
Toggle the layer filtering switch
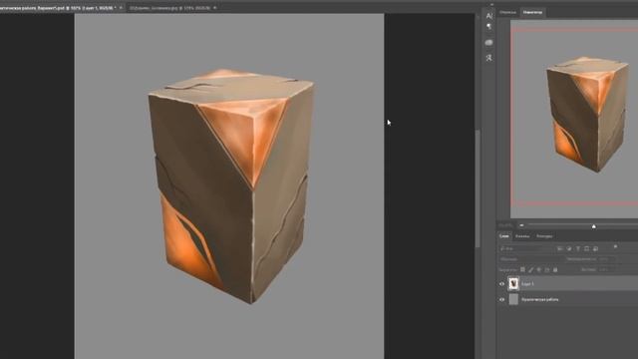(615, 247)
